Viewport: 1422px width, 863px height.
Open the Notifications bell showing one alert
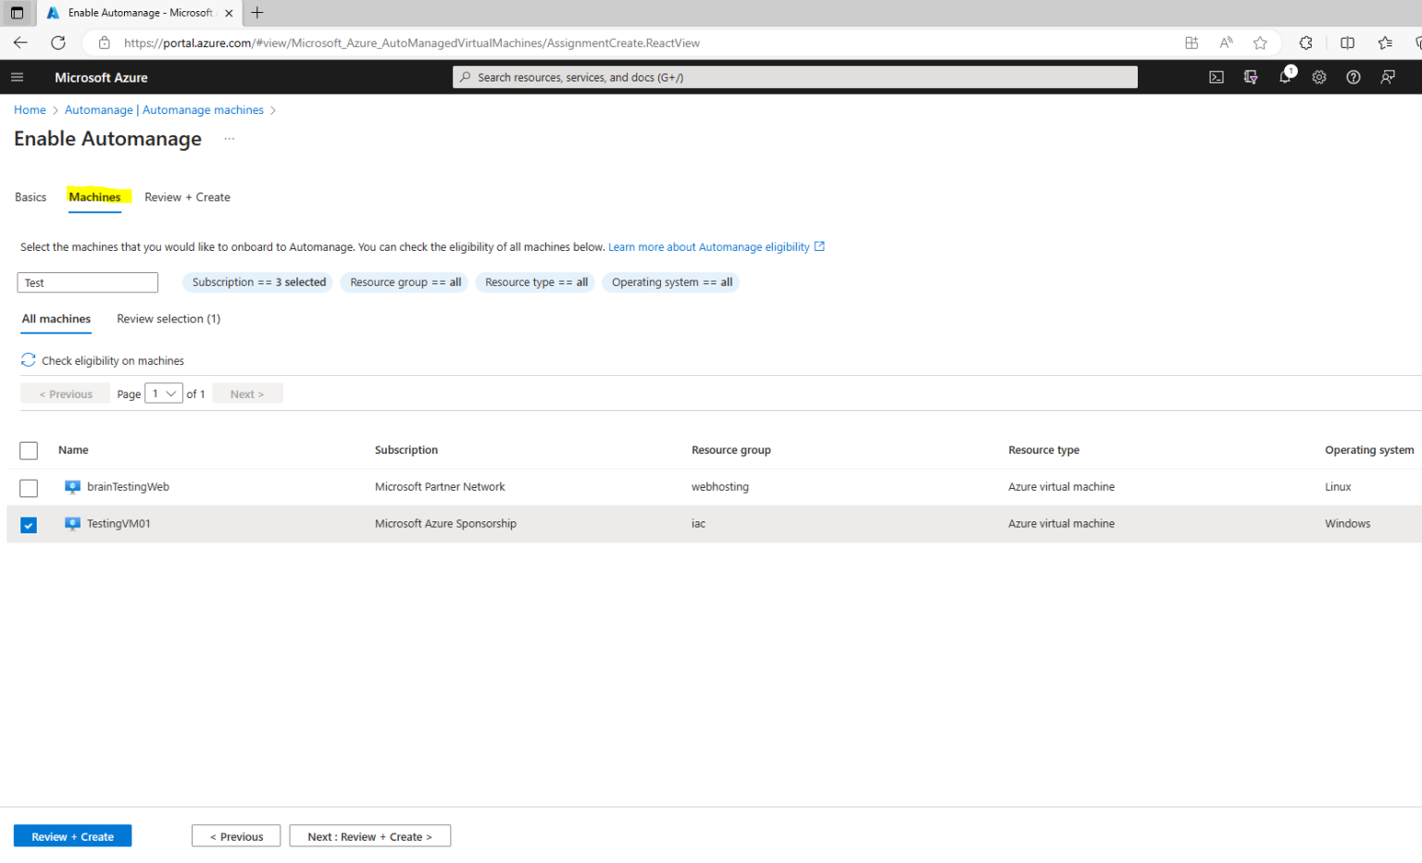pos(1284,77)
